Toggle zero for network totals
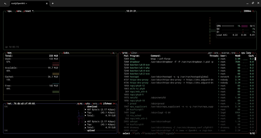Image resolution: width=261 pixels, height=138 pixels. [x=95, y=104]
